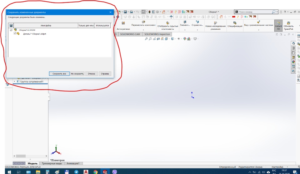Click the task pane Home icon
This screenshot has width=300, height=174.
[x=293, y=43]
